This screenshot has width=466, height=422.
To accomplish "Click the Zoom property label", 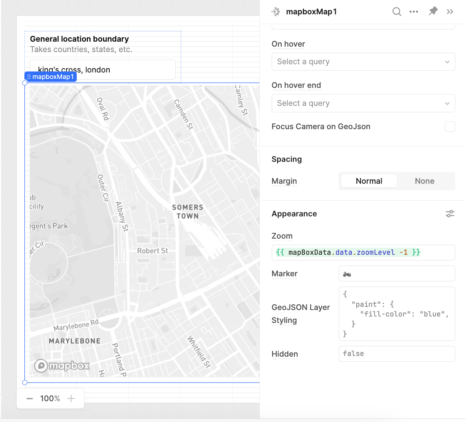I will coord(282,236).
